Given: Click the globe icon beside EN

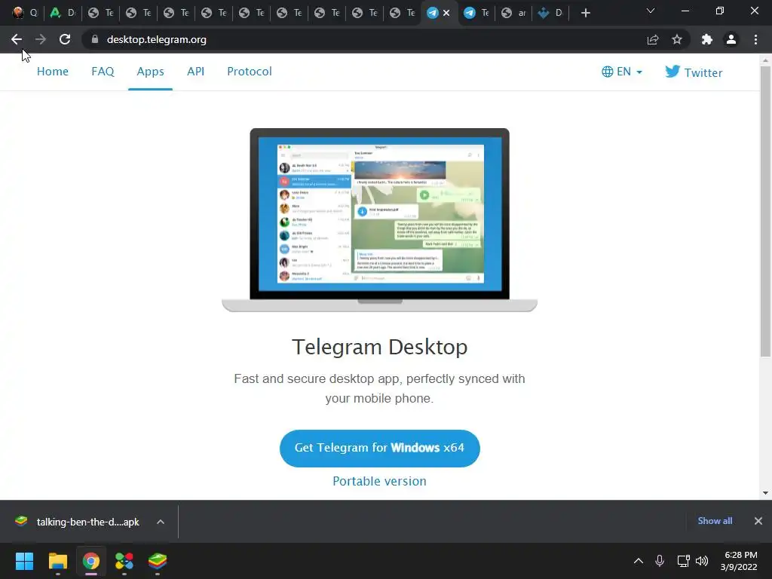Looking at the screenshot, I should (608, 72).
